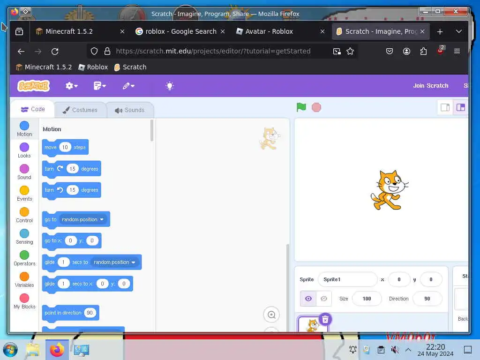The image size is (480, 360).
Task: Select the Operators block category
Action: click(24, 258)
